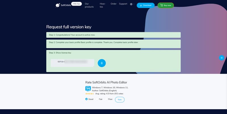Select the Fair rating radio
The height and width of the screenshot is (114, 227).
97,99
